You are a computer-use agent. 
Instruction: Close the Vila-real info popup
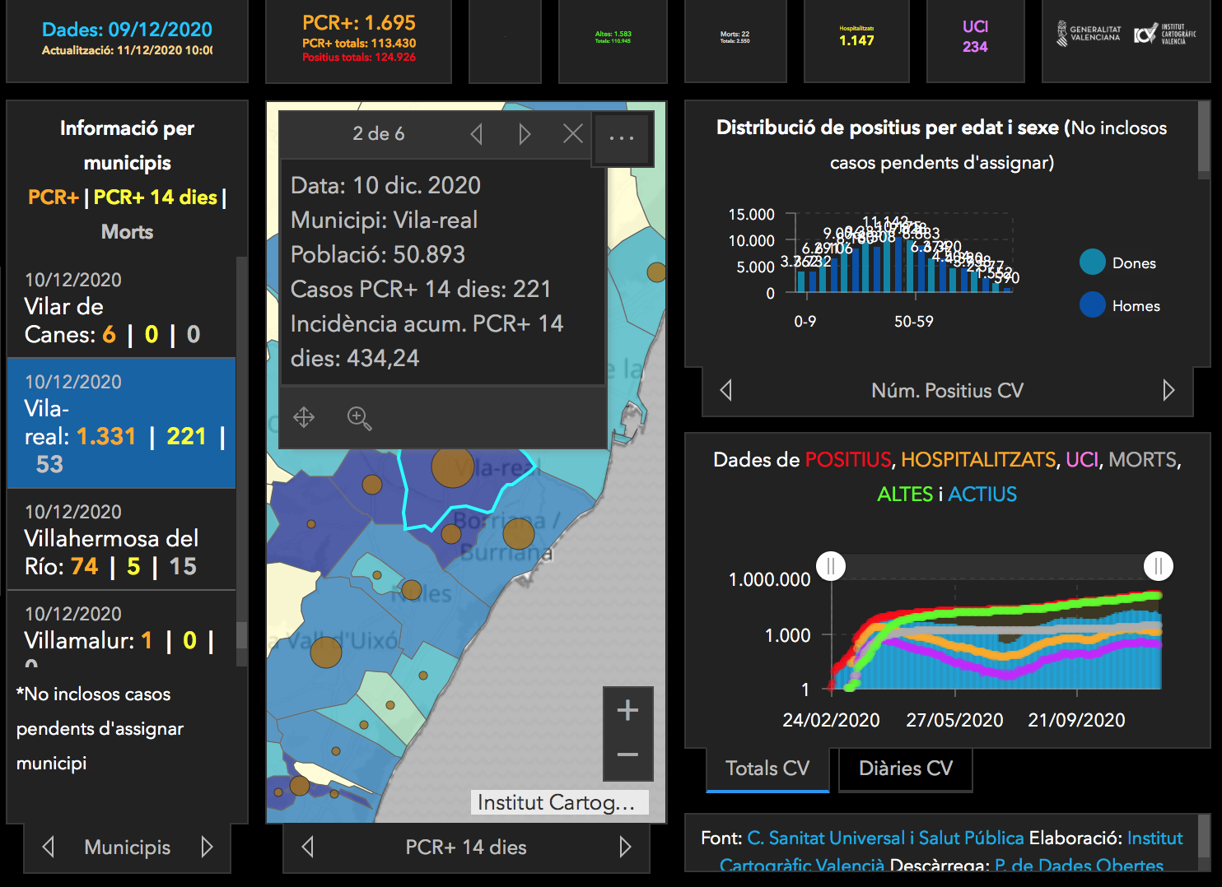[573, 134]
